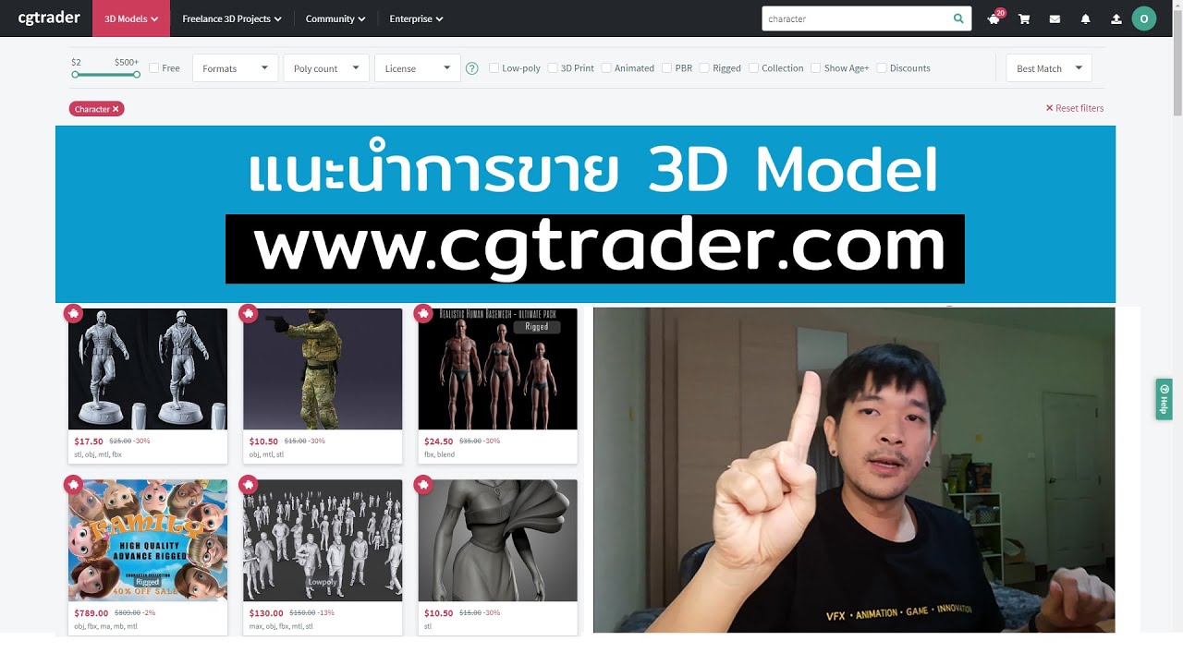Open the Realistic Human Basemesh thumbnail
Viewport: 1183px width, 665px height.
tap(498, 369)
